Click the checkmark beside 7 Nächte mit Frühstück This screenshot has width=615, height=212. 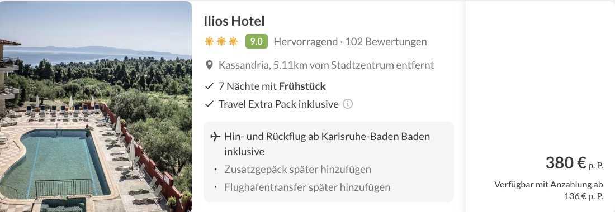[x=209, y=86]
